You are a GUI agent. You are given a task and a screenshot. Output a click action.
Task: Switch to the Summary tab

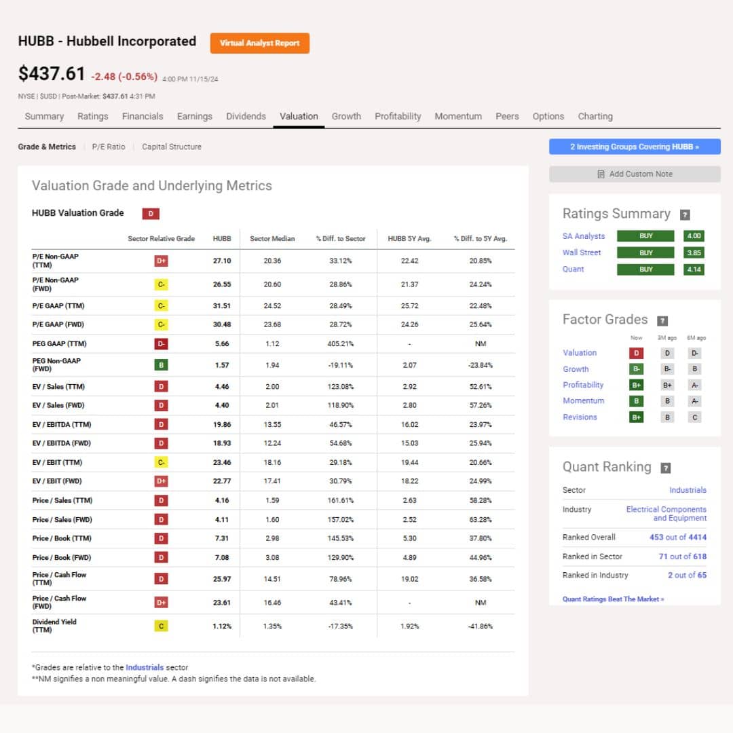44,117
